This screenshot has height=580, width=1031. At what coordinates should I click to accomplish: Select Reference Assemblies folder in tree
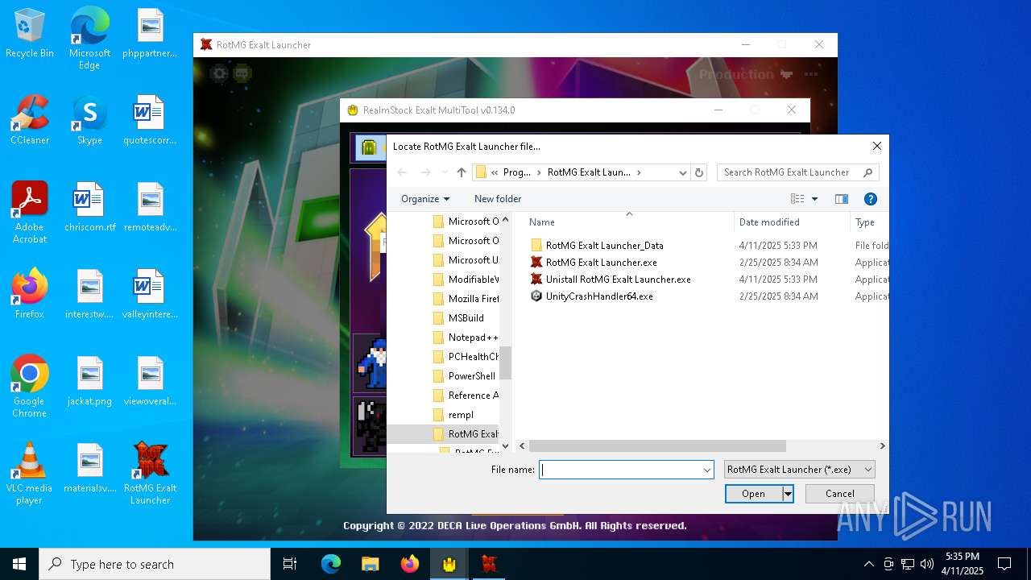click(466, 396)
